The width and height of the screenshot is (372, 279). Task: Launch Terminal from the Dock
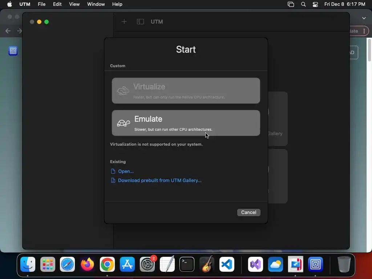click(187, 264)
